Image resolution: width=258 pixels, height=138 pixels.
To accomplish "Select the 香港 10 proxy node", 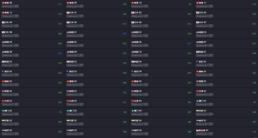I will [161, 4].
